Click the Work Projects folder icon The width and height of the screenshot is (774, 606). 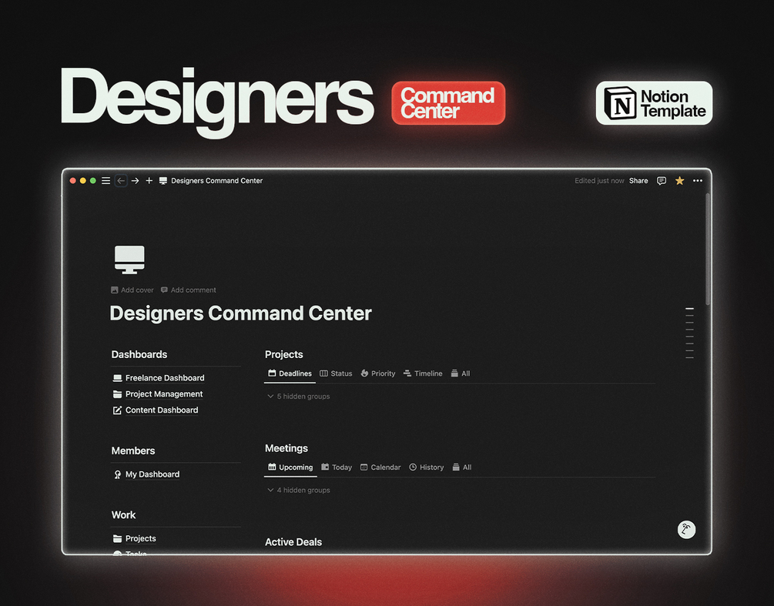click(118, 538)
